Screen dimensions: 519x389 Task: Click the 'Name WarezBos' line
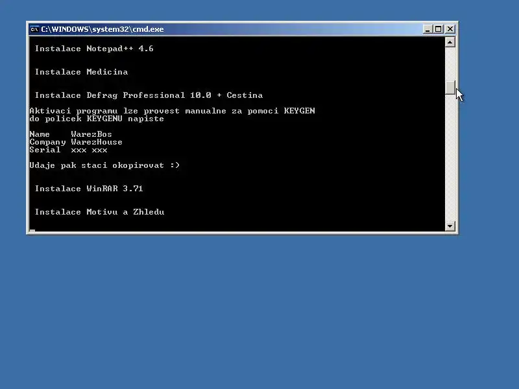pos(71,134)
